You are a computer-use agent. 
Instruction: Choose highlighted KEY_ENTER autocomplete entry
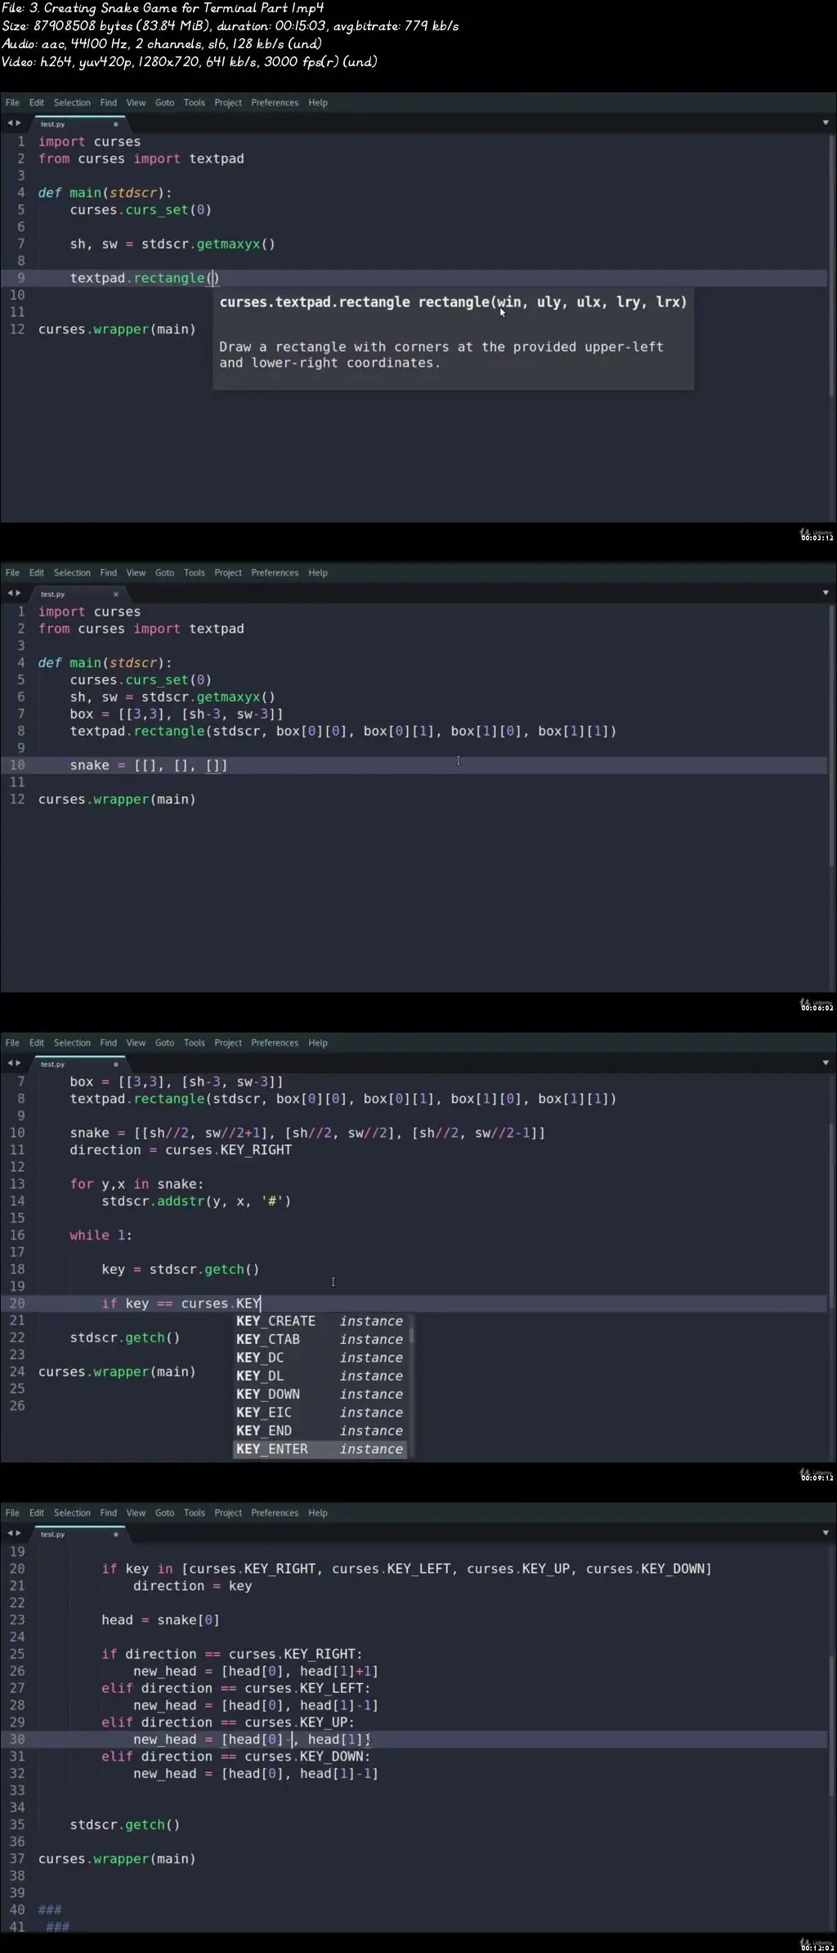coord(320,1449)
